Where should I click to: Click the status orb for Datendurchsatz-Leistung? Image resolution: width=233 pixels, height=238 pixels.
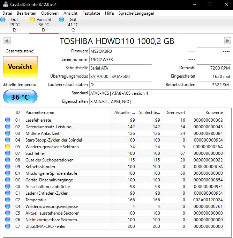(8, 127)
